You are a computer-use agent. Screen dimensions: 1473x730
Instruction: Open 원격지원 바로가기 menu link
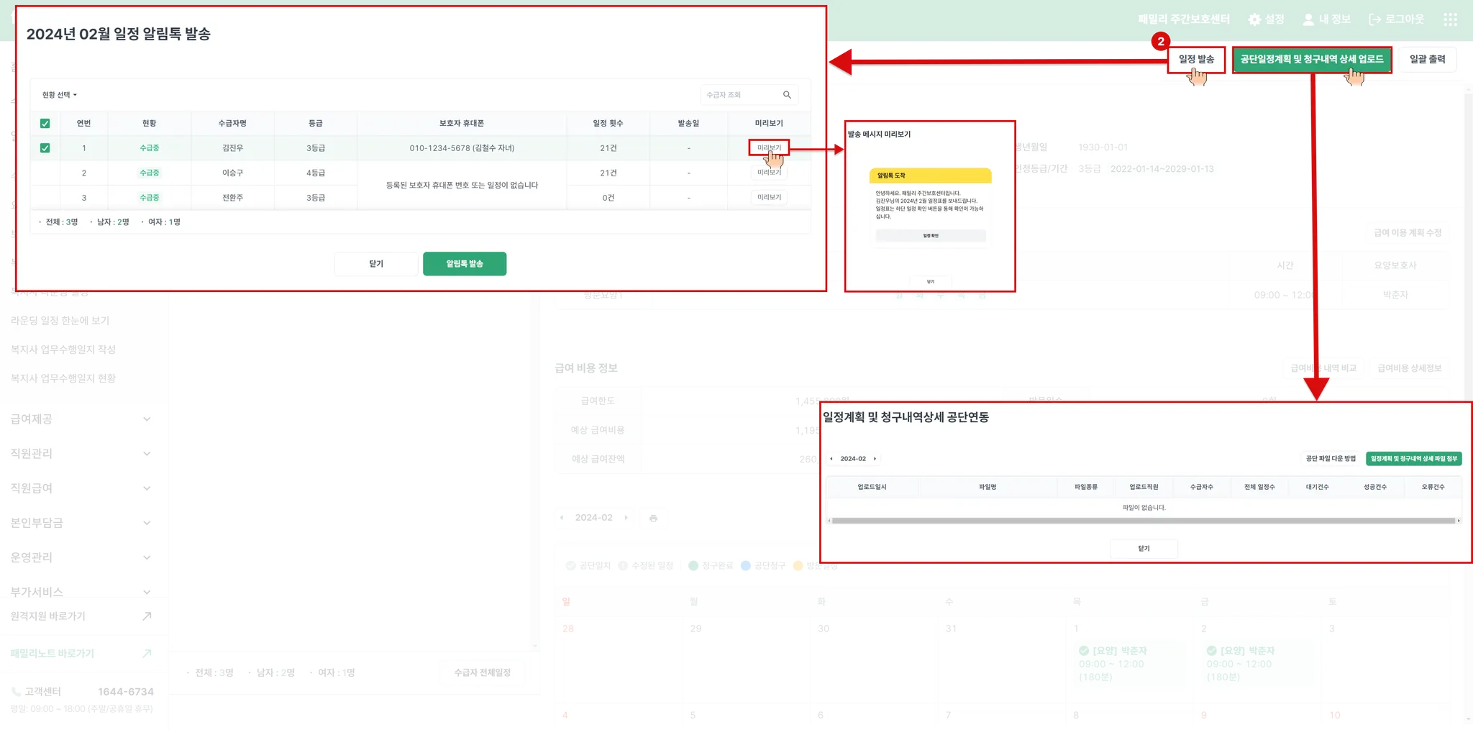pos(48,616)
